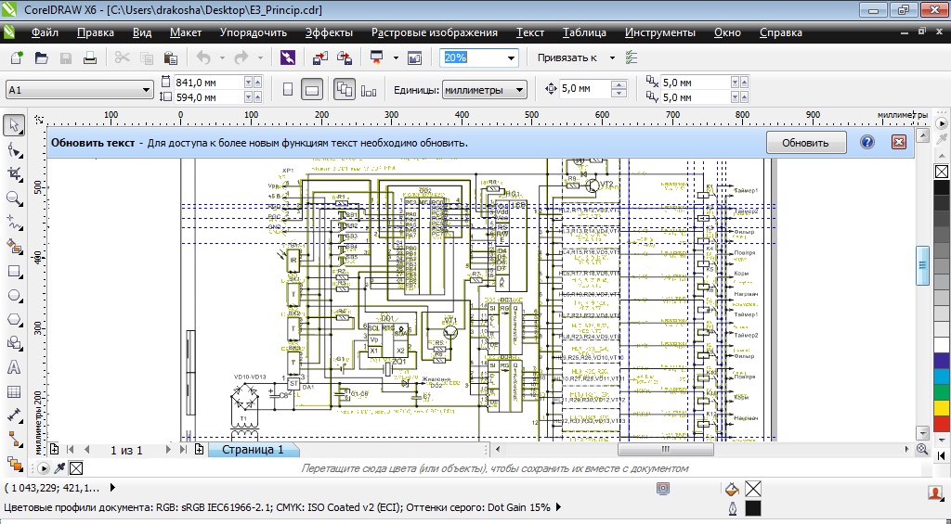Open the zoom level dropdown

pos(511,58)
